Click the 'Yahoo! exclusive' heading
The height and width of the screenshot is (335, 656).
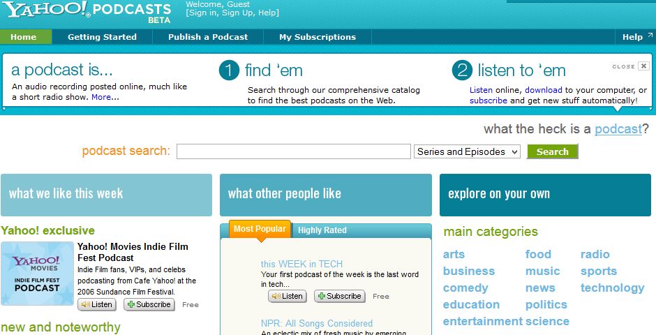click(47, 230)
